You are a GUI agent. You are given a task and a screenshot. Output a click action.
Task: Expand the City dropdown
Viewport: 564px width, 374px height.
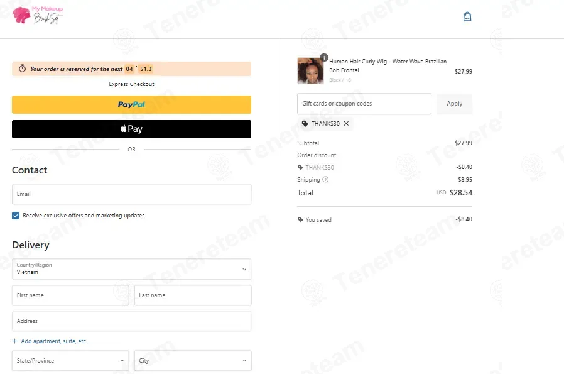click(x=193, y=360)
